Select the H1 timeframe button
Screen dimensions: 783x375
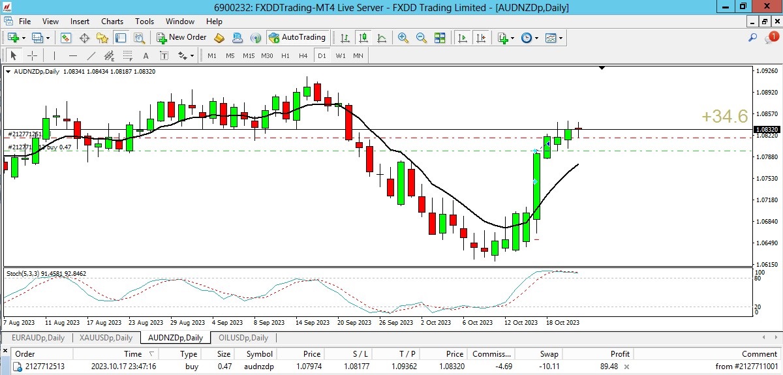[285, 55]
